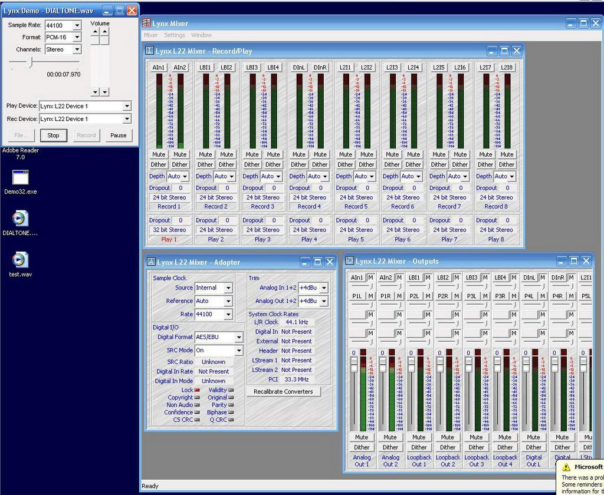The width and height of the screenshot is (604, 495).
Task: Click the Analog Out 1 volume fader
Action: 354,365
